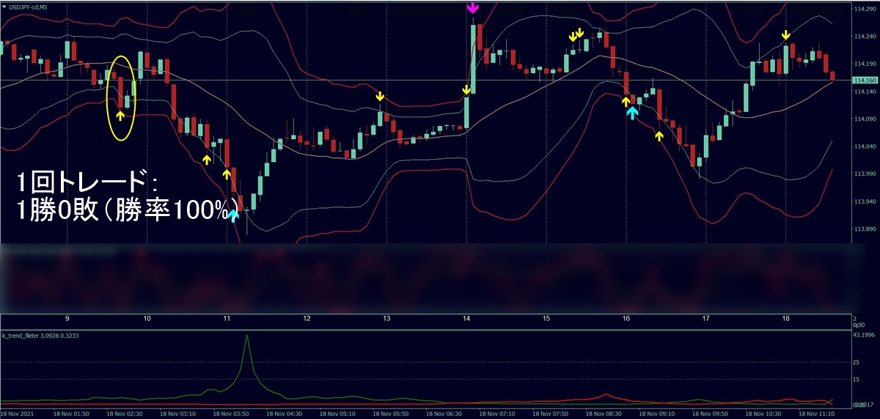
Task: Click the 18 Nov 06:30 time label
Action: click(444, 413)
